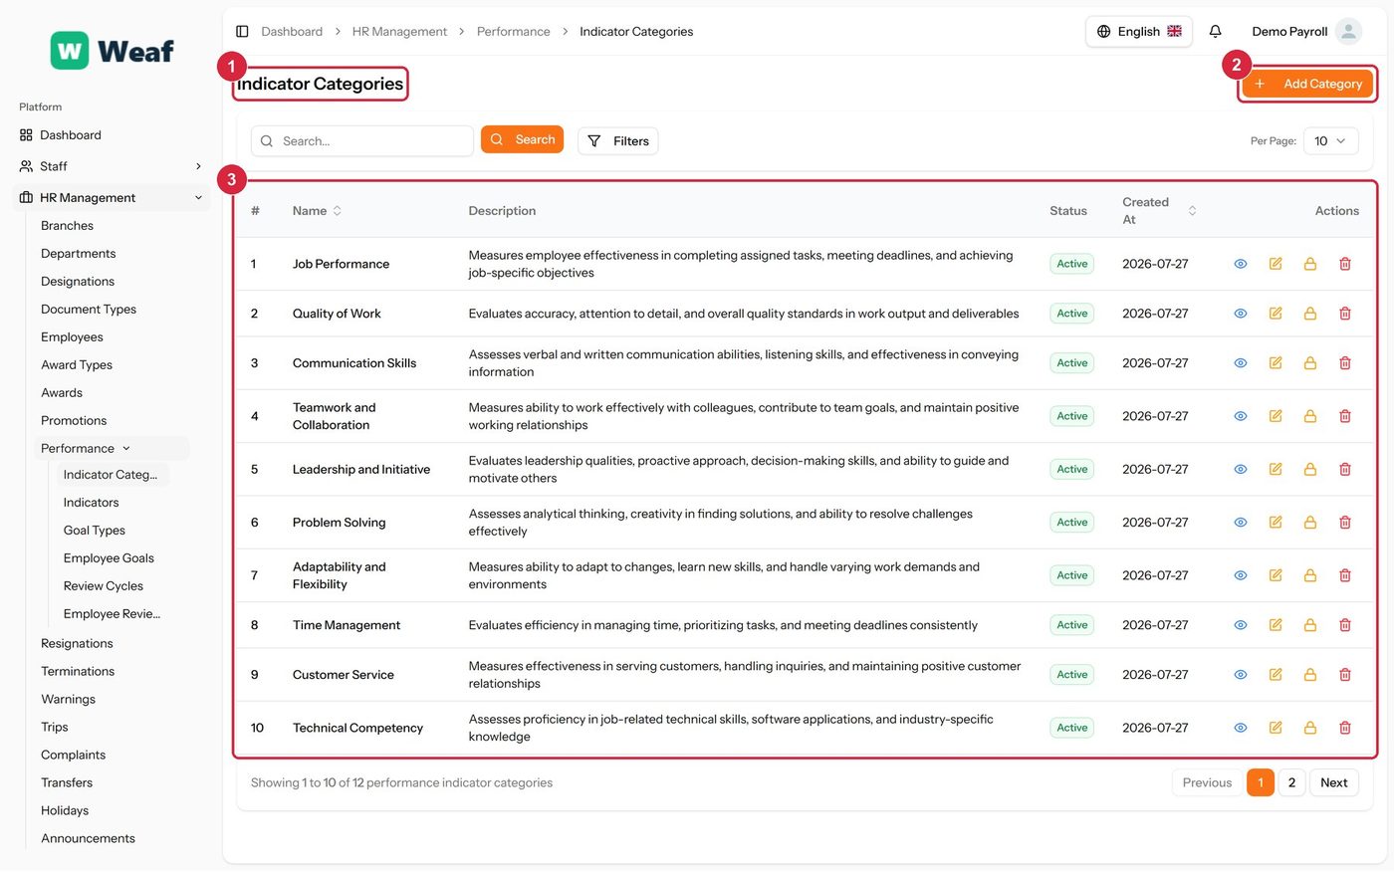Open Departments in the sidebar
This screenshot has height=873, width=1394.
click(78, 254)
